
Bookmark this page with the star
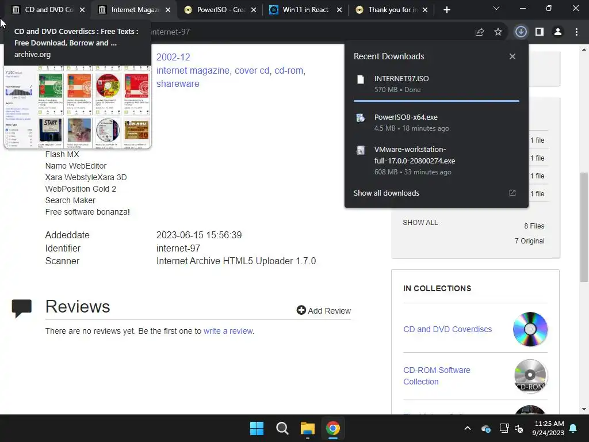click(x=498, y=32)
